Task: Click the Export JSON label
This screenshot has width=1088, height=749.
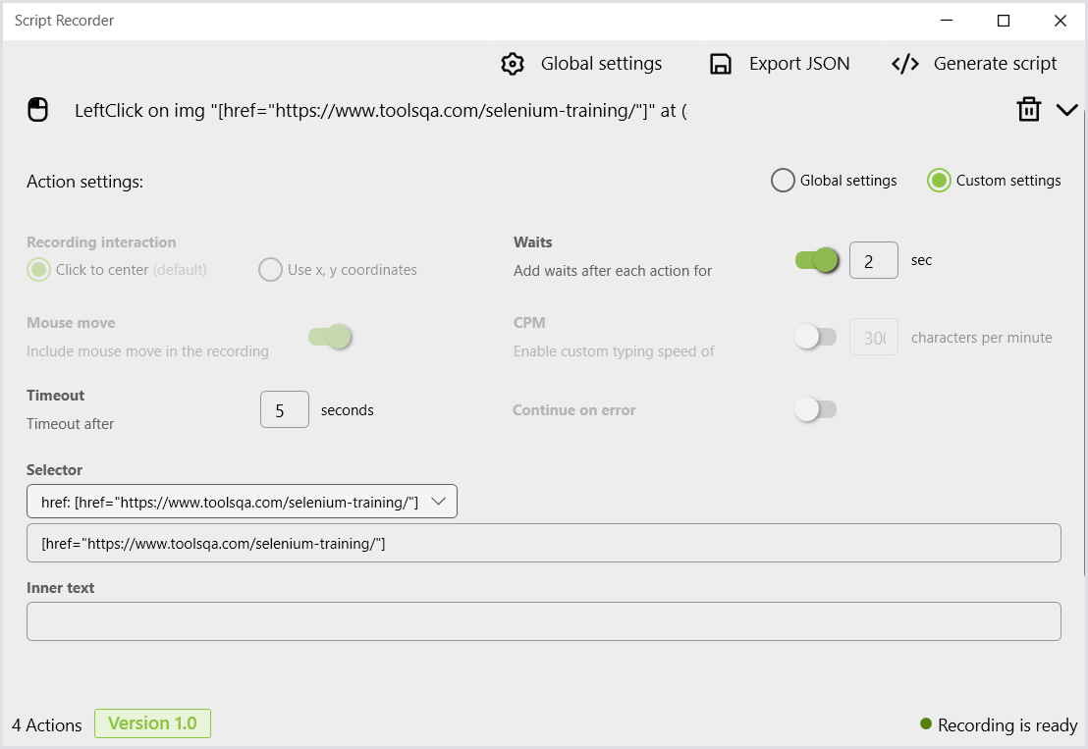Action: point(799,64)
